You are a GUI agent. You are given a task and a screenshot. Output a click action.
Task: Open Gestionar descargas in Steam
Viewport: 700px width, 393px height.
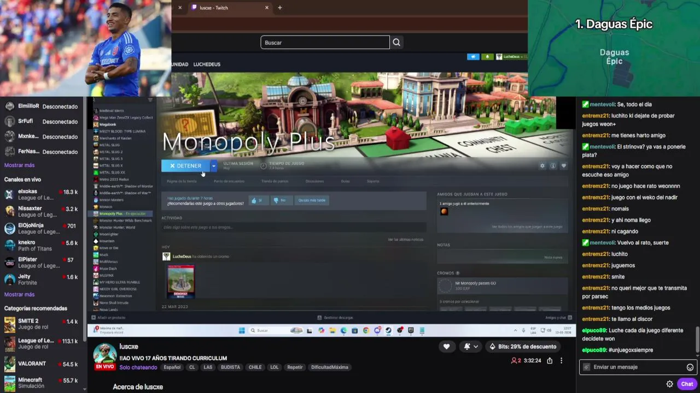click(335, 318)
